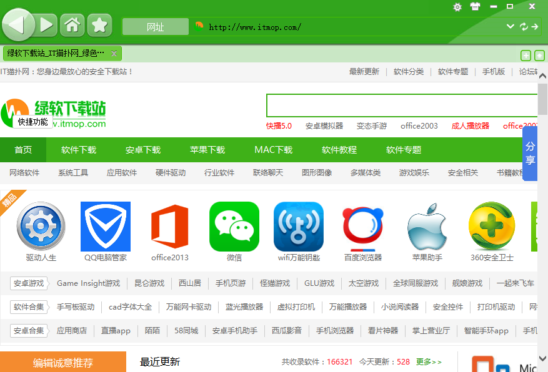The height and width of the screenshot is (372, 548).
Task: Click the 安卓合集 tag label
Action: click(29, 330)
